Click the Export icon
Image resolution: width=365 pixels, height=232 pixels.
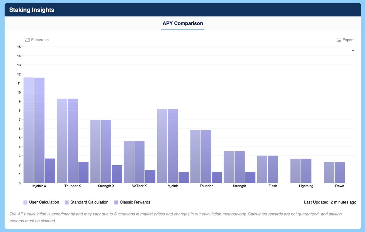[339, 40]
